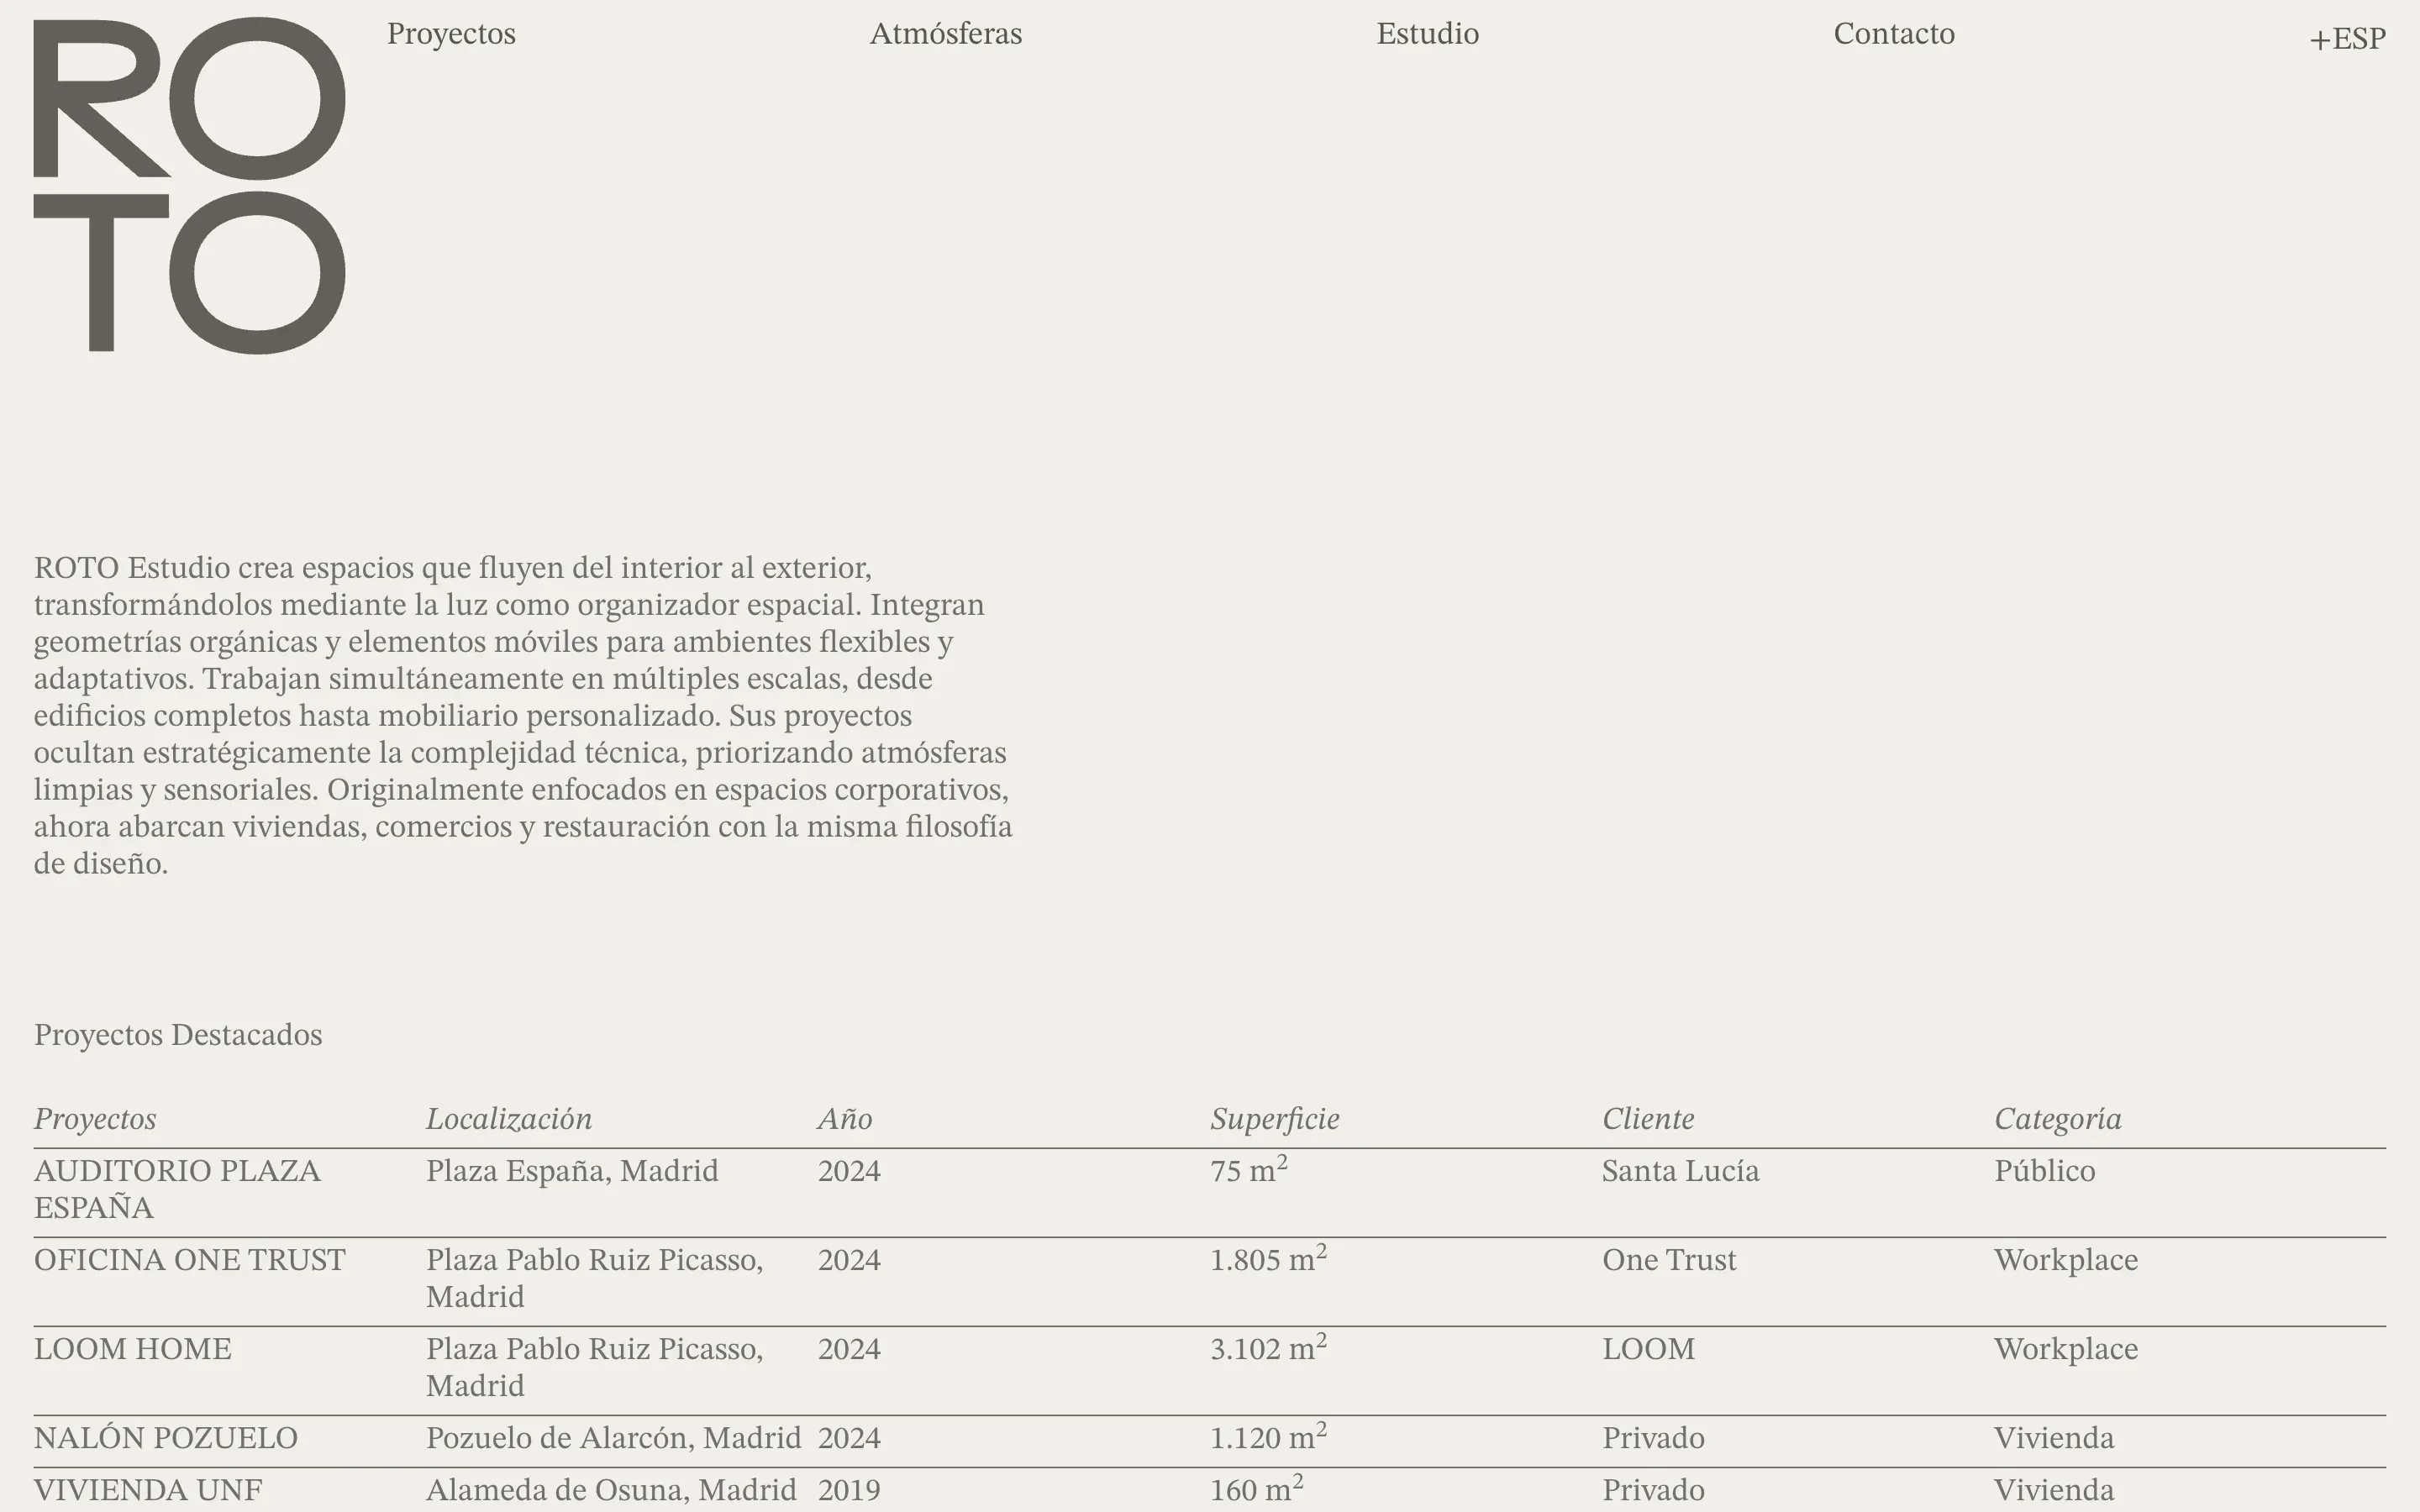Click the 160 m² surface value
Image resolution: width=2420 pixels, height=1512 pixels.
tap(1257, 1489)
